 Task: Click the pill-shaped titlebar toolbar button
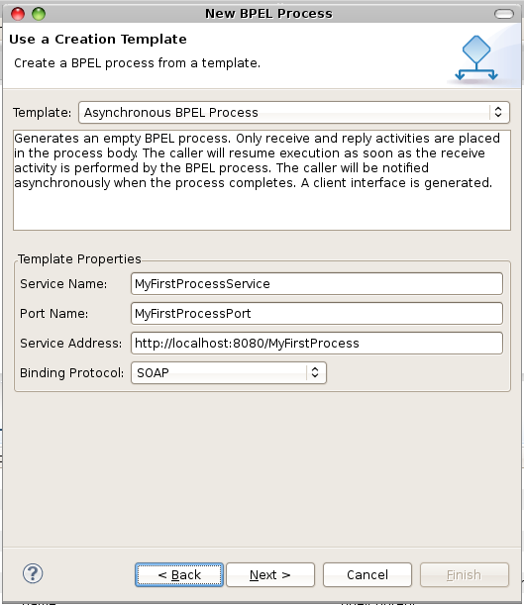click(x=503, y=14)
